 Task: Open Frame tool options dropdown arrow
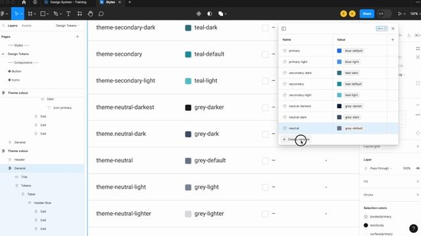35,14
